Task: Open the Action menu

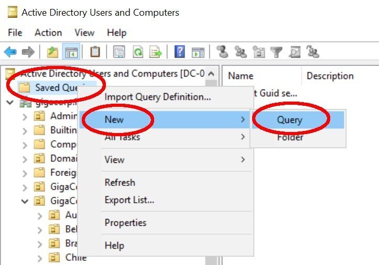Action: click(x=48, y=32)
